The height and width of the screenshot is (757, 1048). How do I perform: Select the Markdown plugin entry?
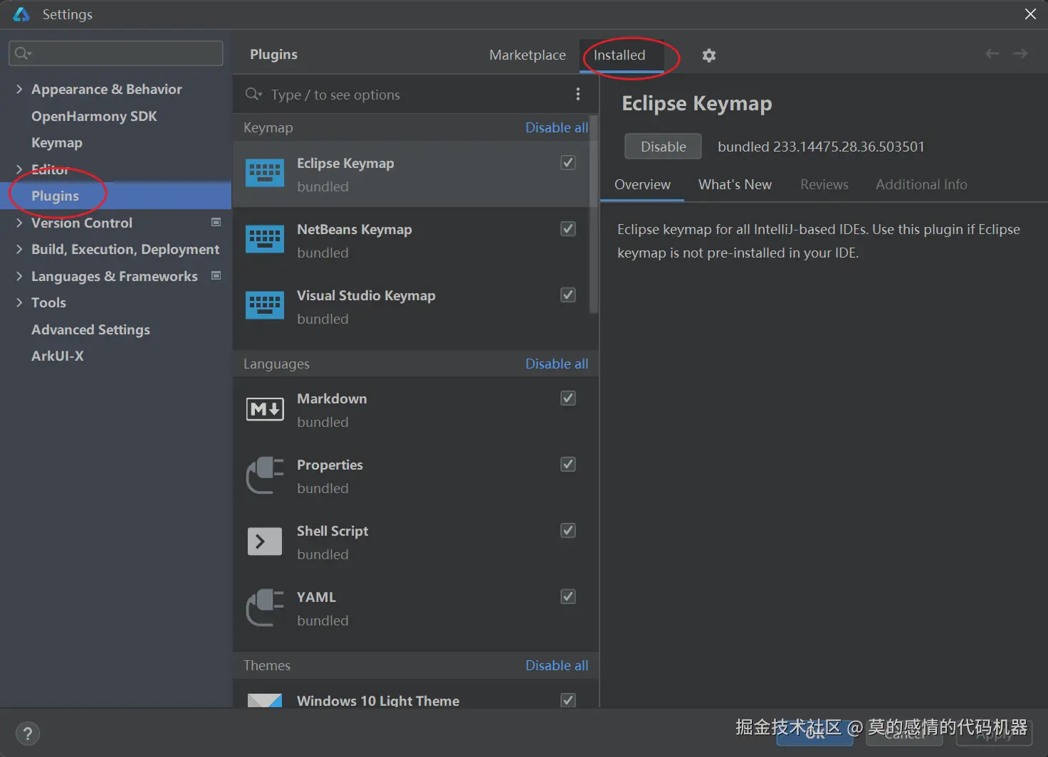point(412,410)
